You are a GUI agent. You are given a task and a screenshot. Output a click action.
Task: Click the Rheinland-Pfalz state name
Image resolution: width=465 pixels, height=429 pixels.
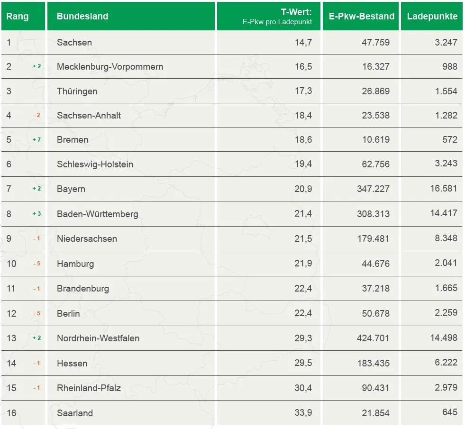[89, 388]
